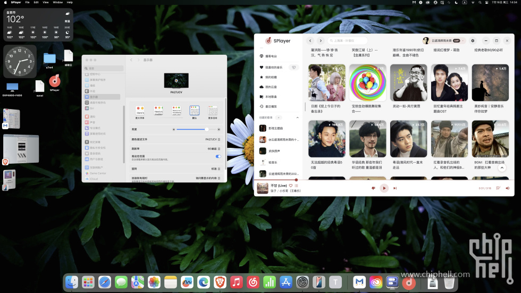Viewport: 521px width, 293px height.
Task: Collapse the created playlists section
Action: [297, 118]
